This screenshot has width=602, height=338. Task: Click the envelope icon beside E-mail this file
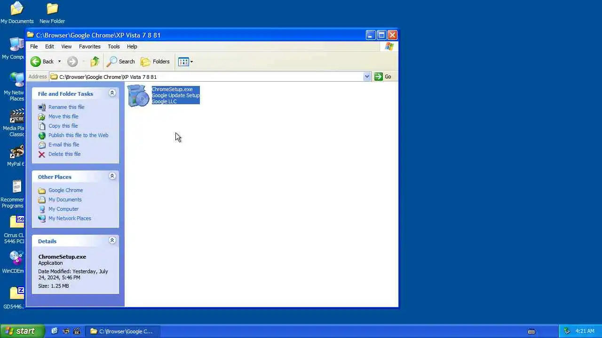[42, 145]
